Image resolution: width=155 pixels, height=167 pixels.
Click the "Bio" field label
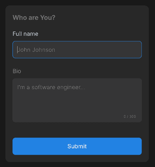pyautogui.click(x=17, y=71)
